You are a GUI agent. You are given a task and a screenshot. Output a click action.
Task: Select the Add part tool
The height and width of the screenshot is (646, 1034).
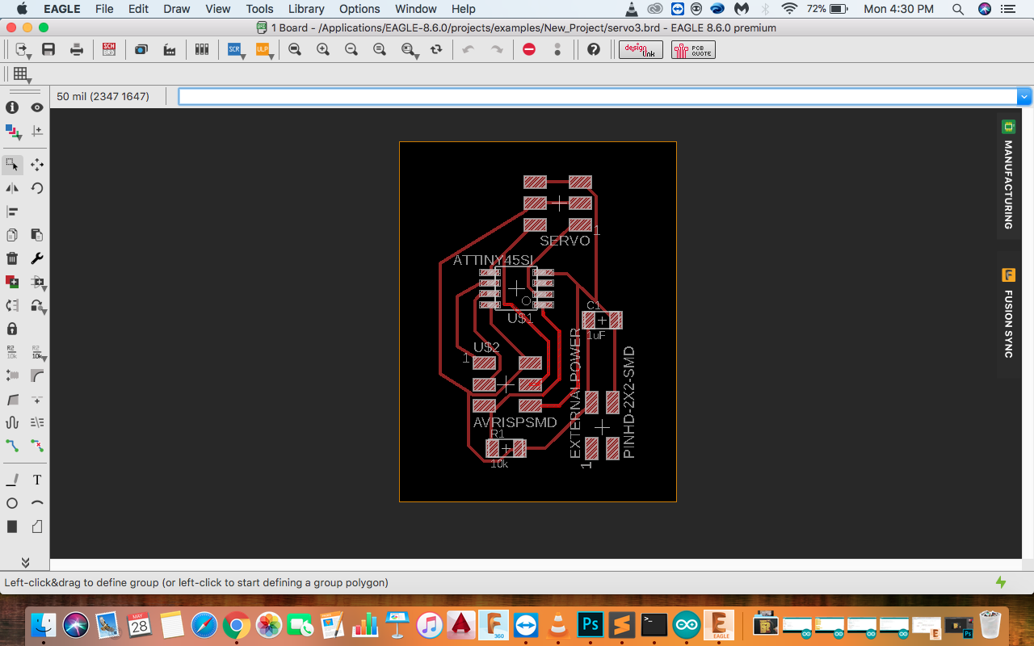click(x=12, y=282)
